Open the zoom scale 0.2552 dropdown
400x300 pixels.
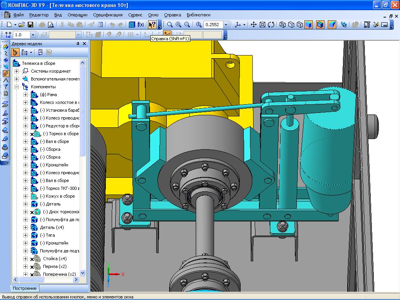[x=226, y=25]
